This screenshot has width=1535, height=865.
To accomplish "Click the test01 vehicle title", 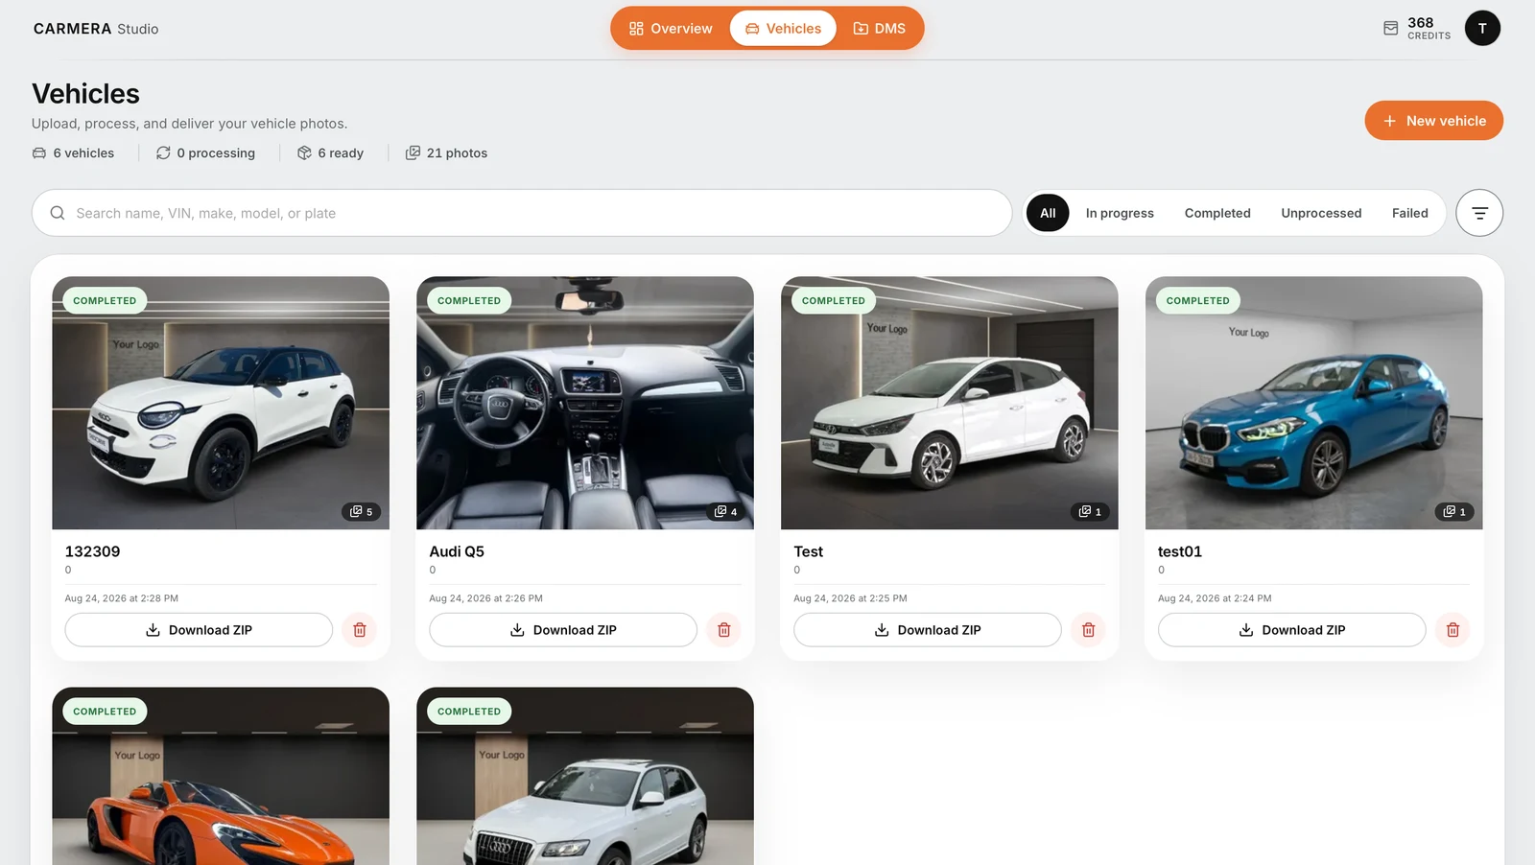I will [1180, 551].
